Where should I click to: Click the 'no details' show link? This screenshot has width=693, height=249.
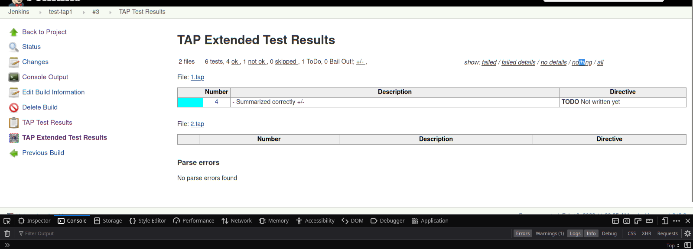(x=553, y=62)
